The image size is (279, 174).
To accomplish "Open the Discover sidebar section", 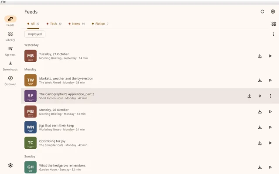I will (x=10, y=80).
